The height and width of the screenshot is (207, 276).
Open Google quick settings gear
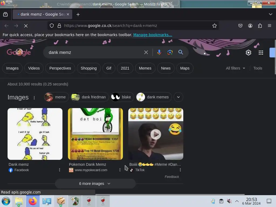(x=248, y=53)
